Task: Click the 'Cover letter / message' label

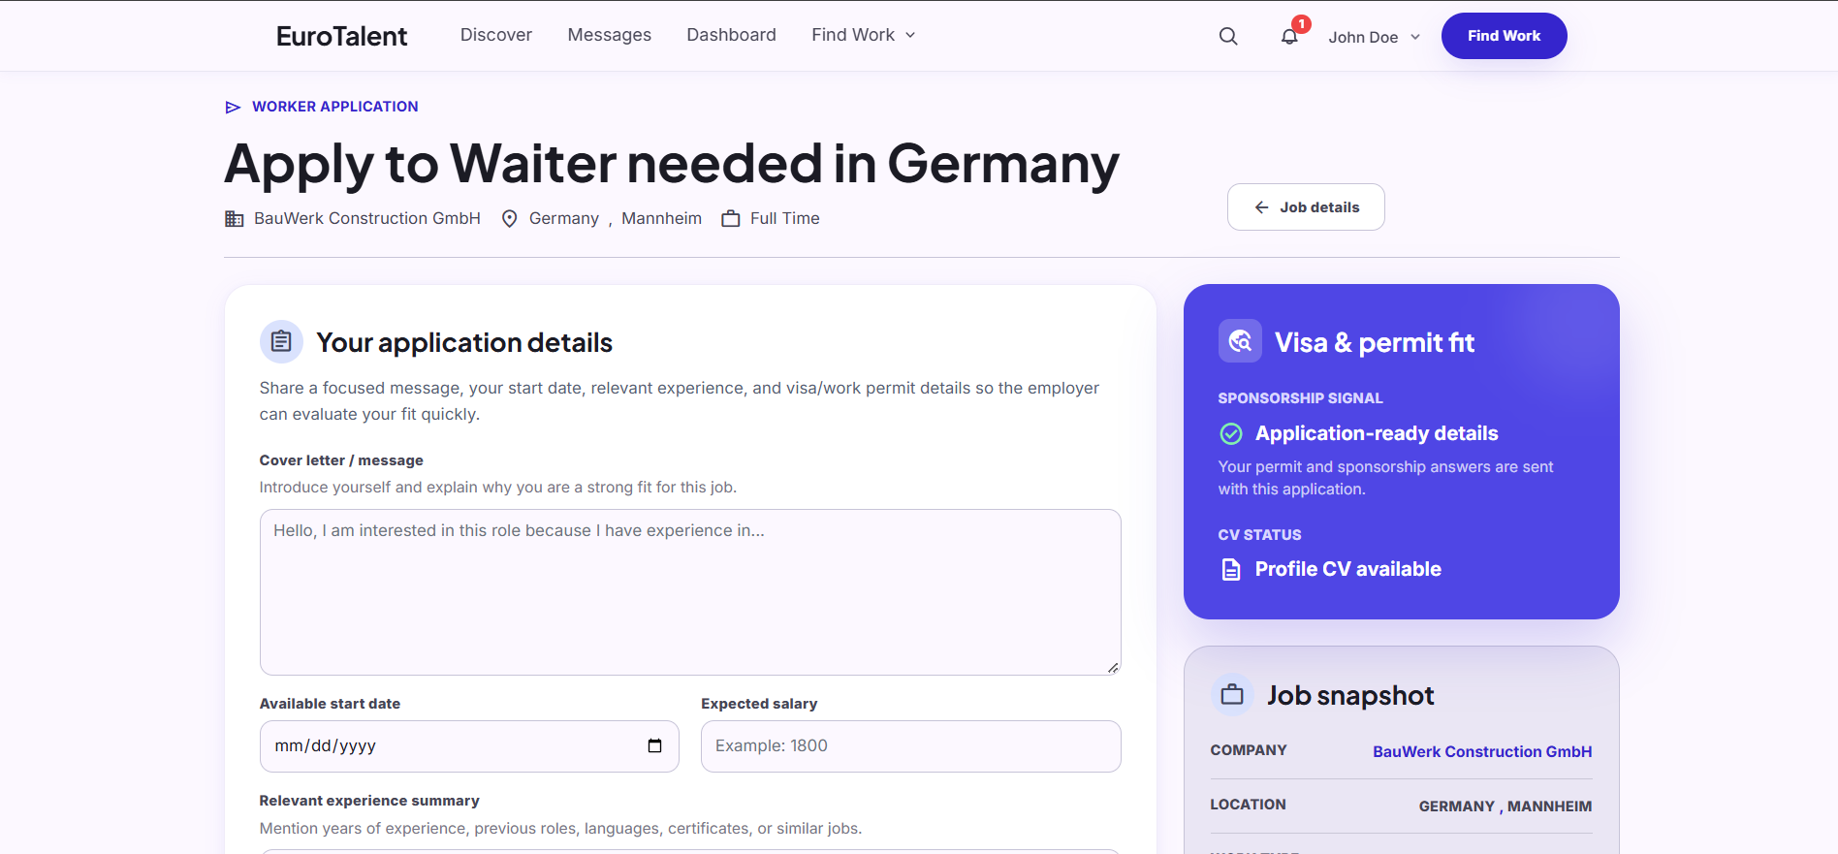Action: [341, 460]
